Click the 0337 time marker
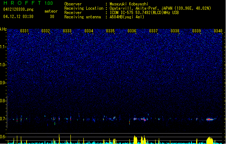Screen dimensions: 226x144 point(153,31)
